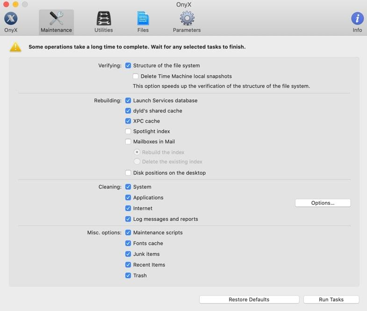Screen dimensions: 367x311
Task: Click the Verifying: section label
Action: coord(110,66)
